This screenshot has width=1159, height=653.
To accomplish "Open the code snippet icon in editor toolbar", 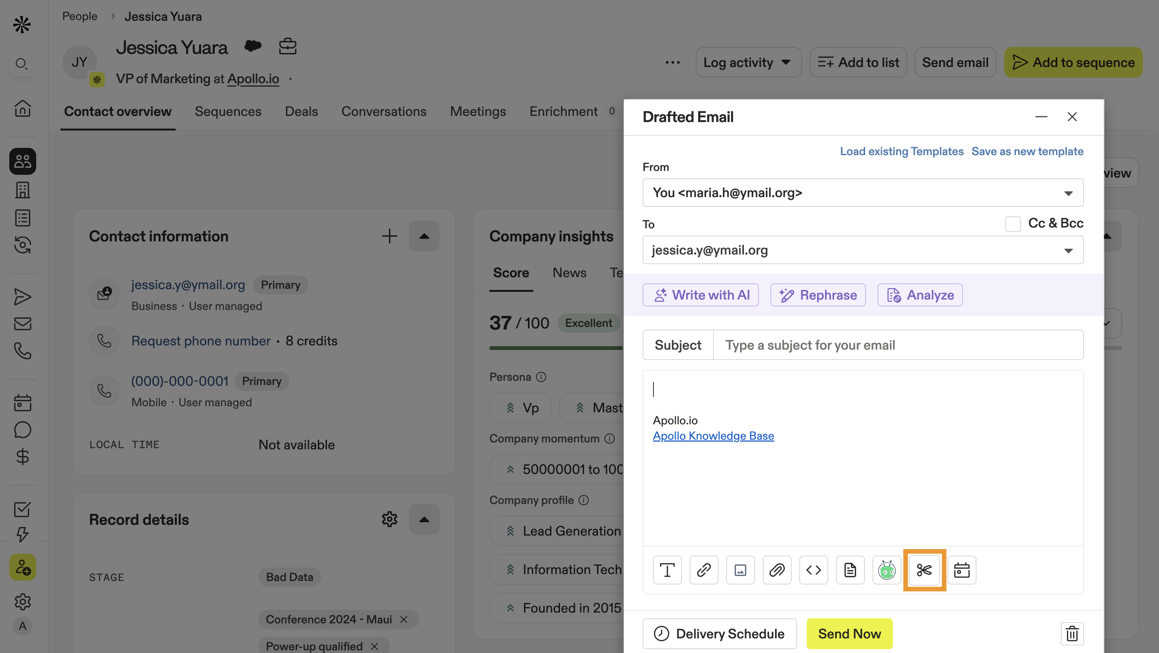I will [x=813, y=570].
